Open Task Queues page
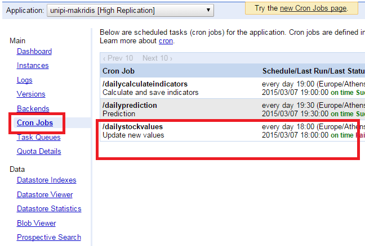Viewport: 365px width, 246px height. coord(39,137)
